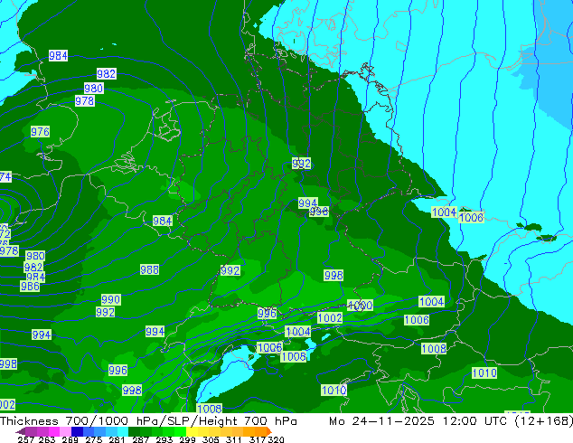Click the legend value 317

pos(258,439)
